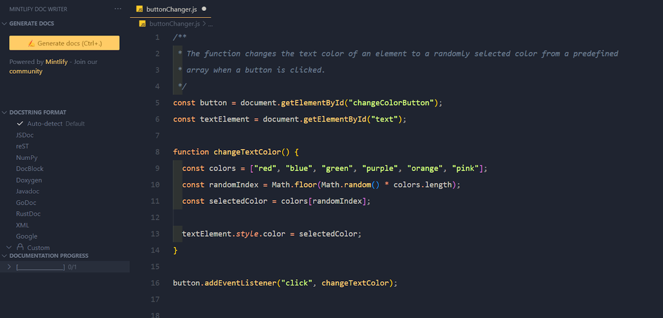
Task: Click the textElement.style.color assignment
Action: 272,234
